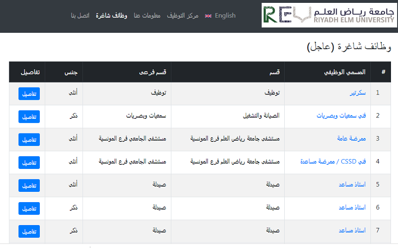This screenshot has width=398, height=248.
Task: Click the Riyadh Elm University logo
Action: pyautogui.click(x=329, y=15)
